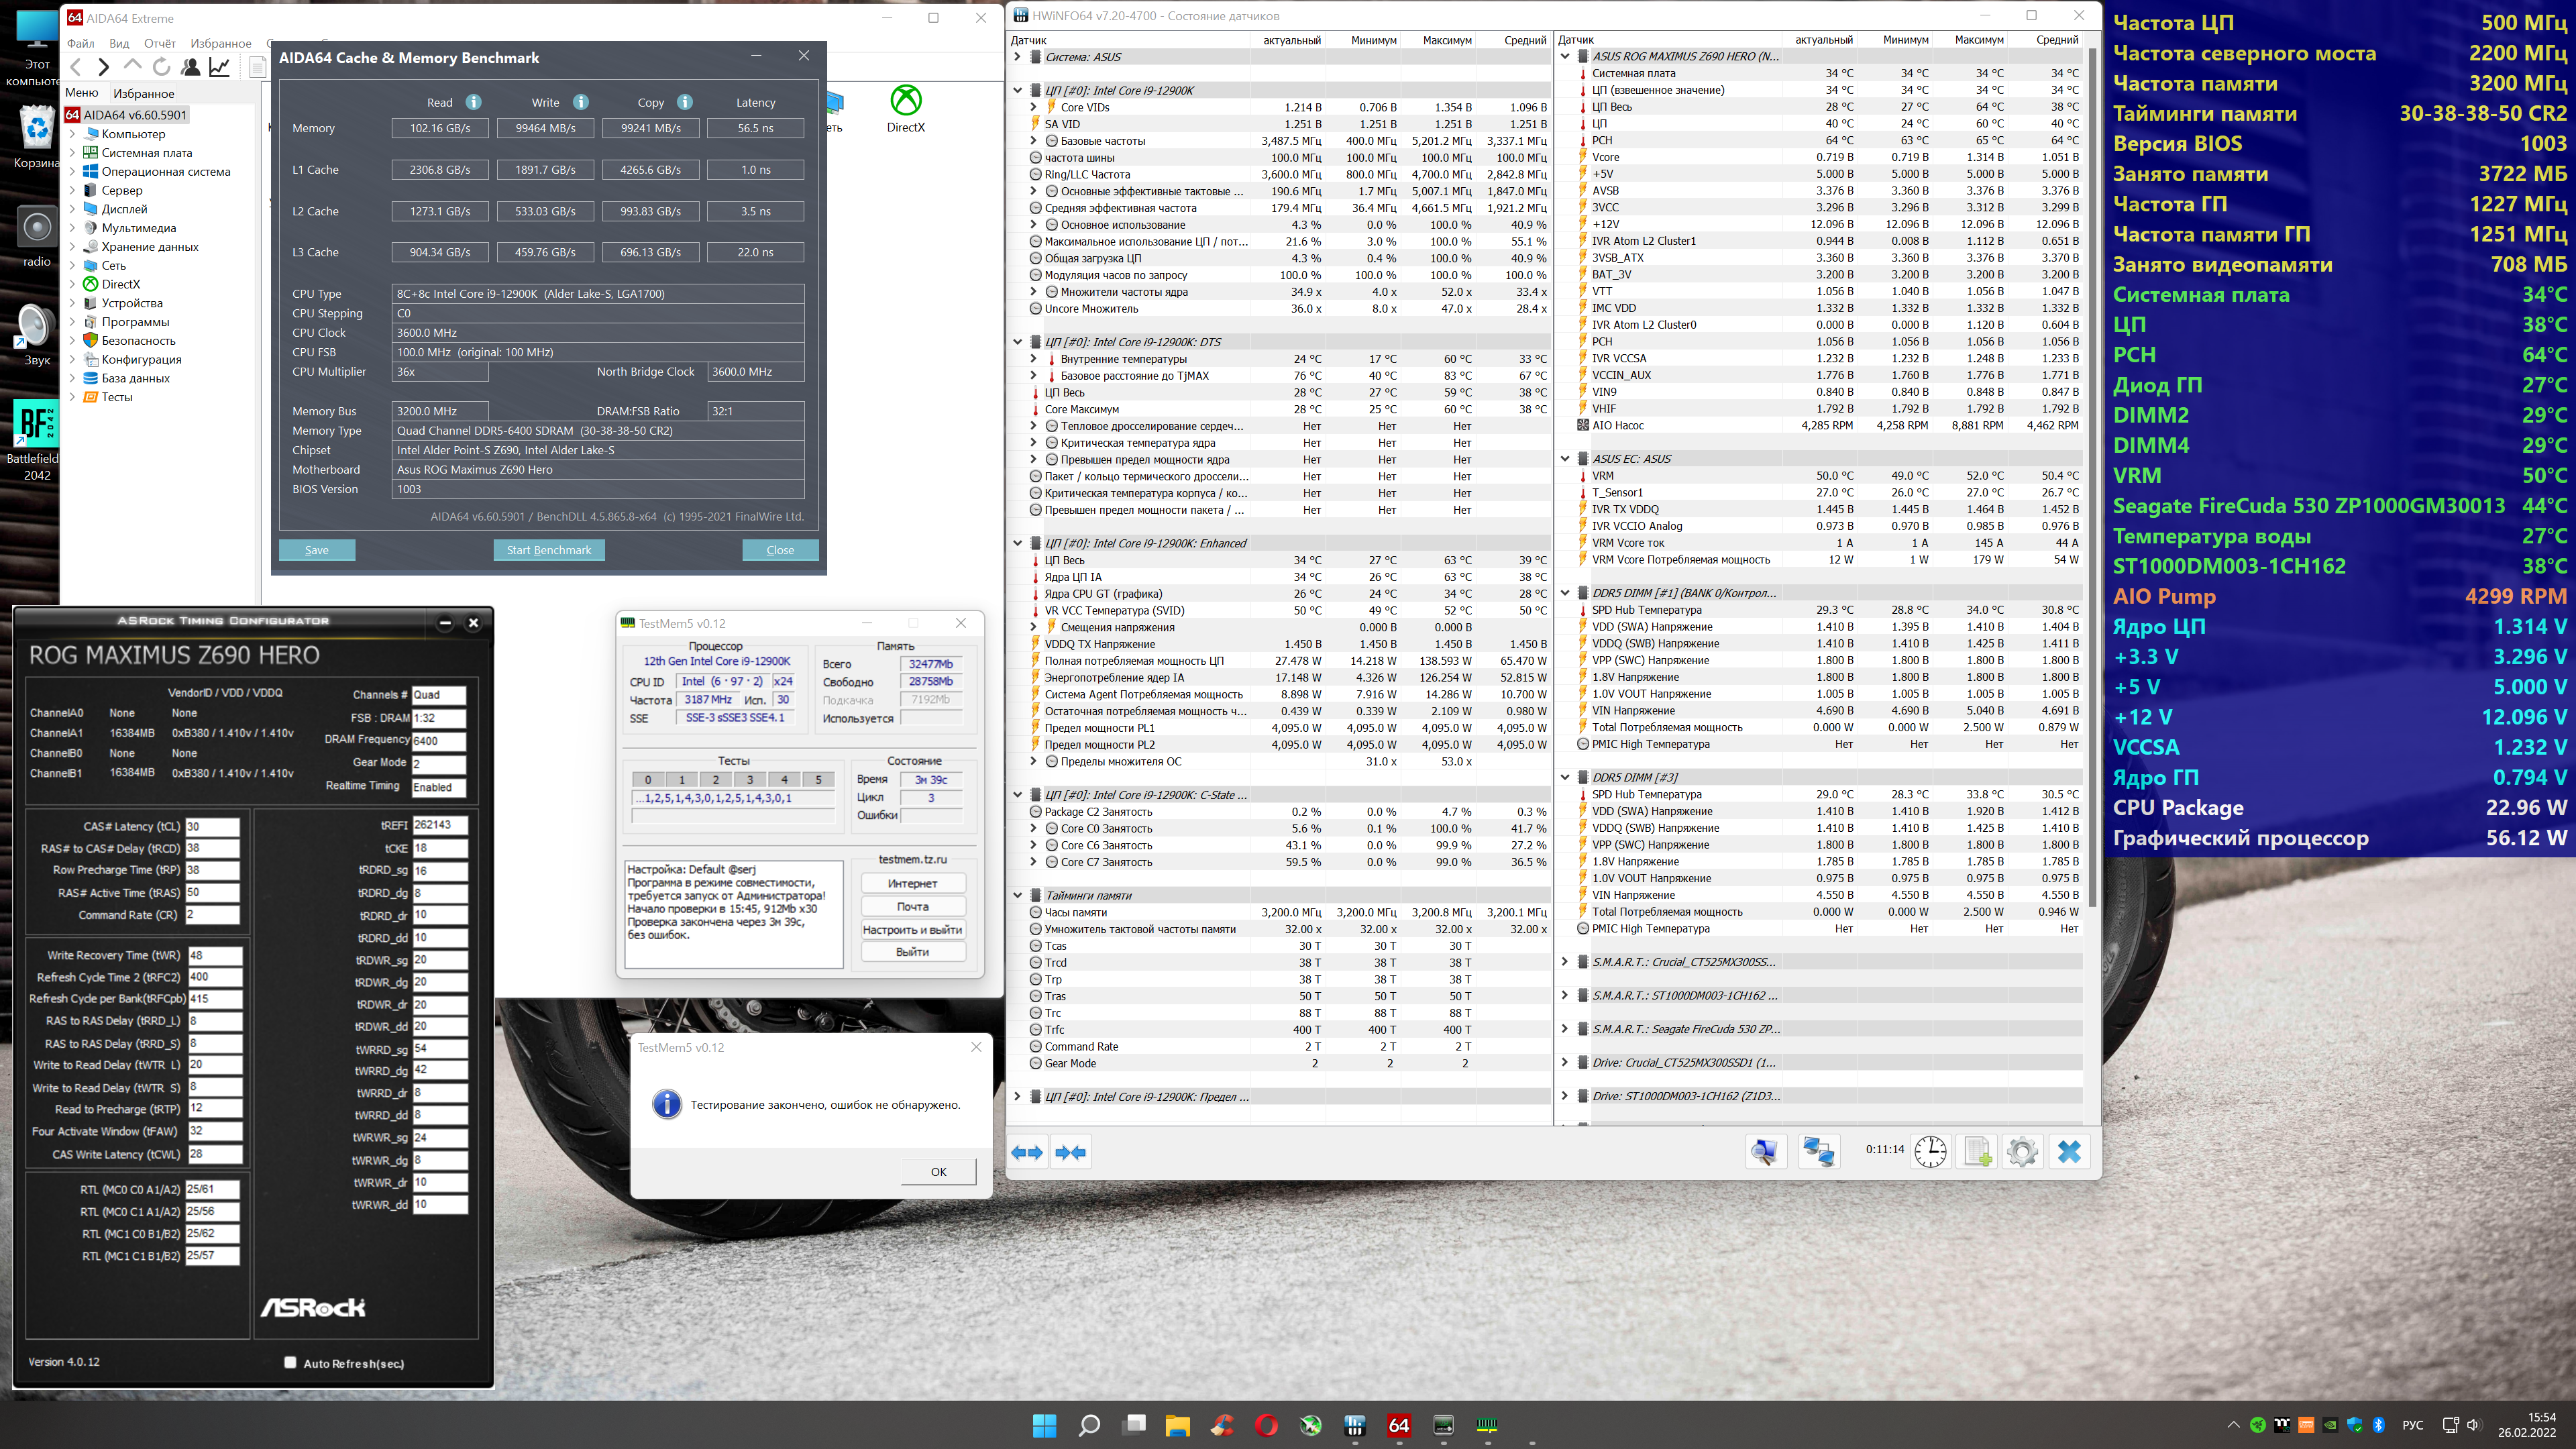Click the HWiNFO expand columns arrows icon
The image size is (2576, 1449).
pyautogui.click(x=1026, y=1152)
